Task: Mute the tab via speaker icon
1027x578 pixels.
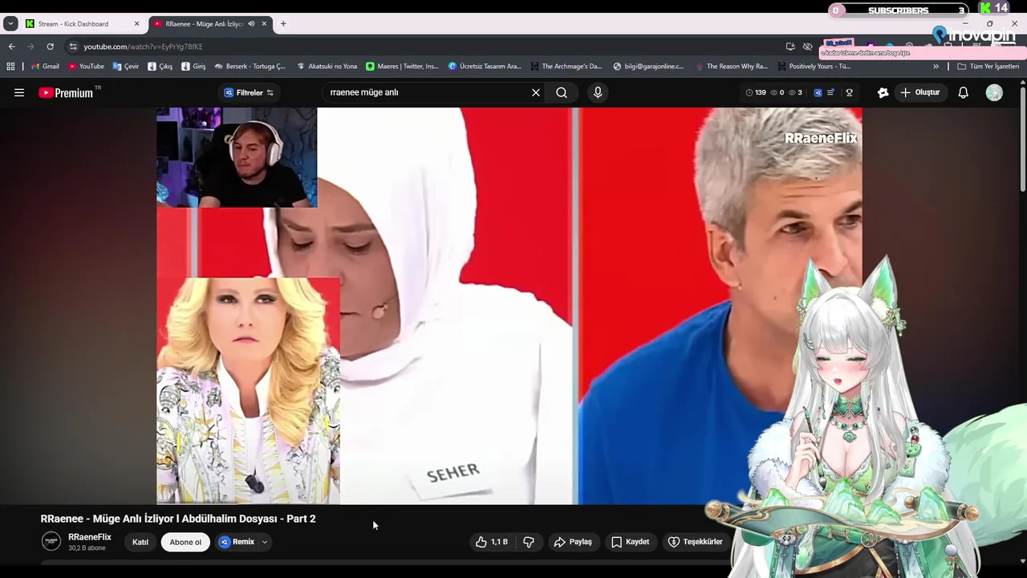Action: pos(251,24)
